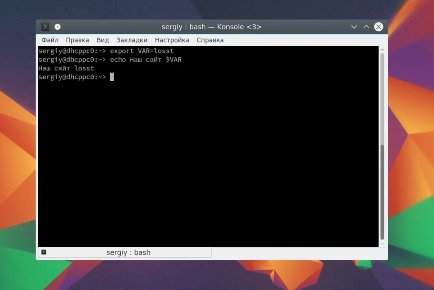The image size is (434, 290).
Task: Open the Настройка menu
Action: [172, 40]
